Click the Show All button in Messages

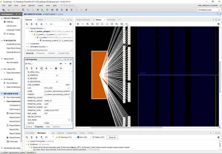point(112,137)
